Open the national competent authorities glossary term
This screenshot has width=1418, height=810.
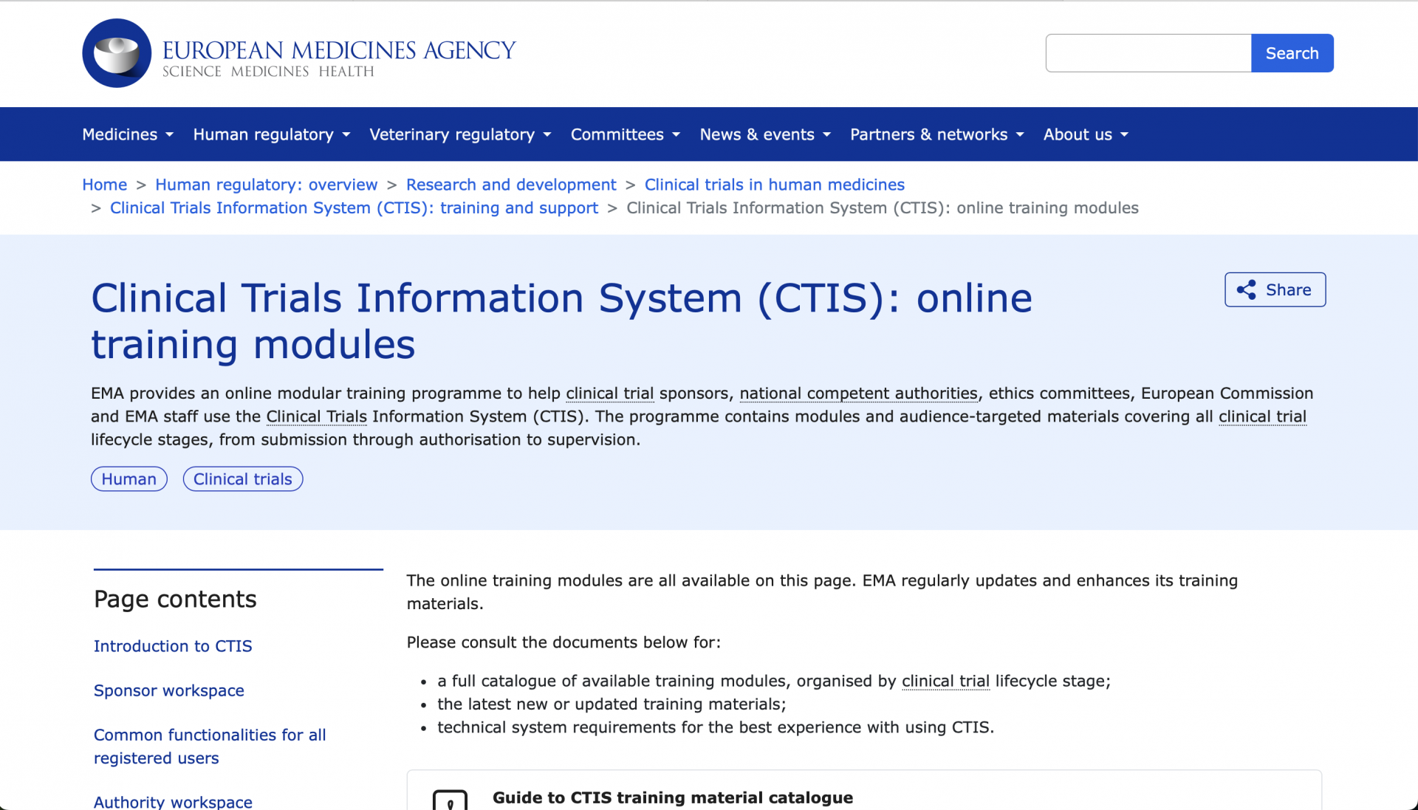pos(858,394)
